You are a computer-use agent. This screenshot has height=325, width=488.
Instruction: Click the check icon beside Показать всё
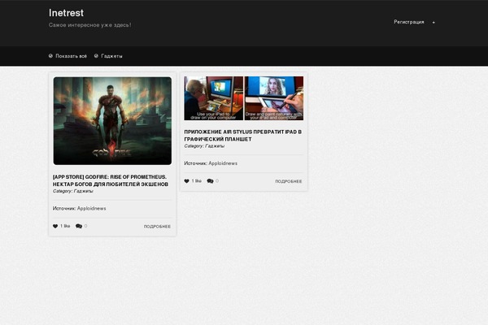click(50, 56)
